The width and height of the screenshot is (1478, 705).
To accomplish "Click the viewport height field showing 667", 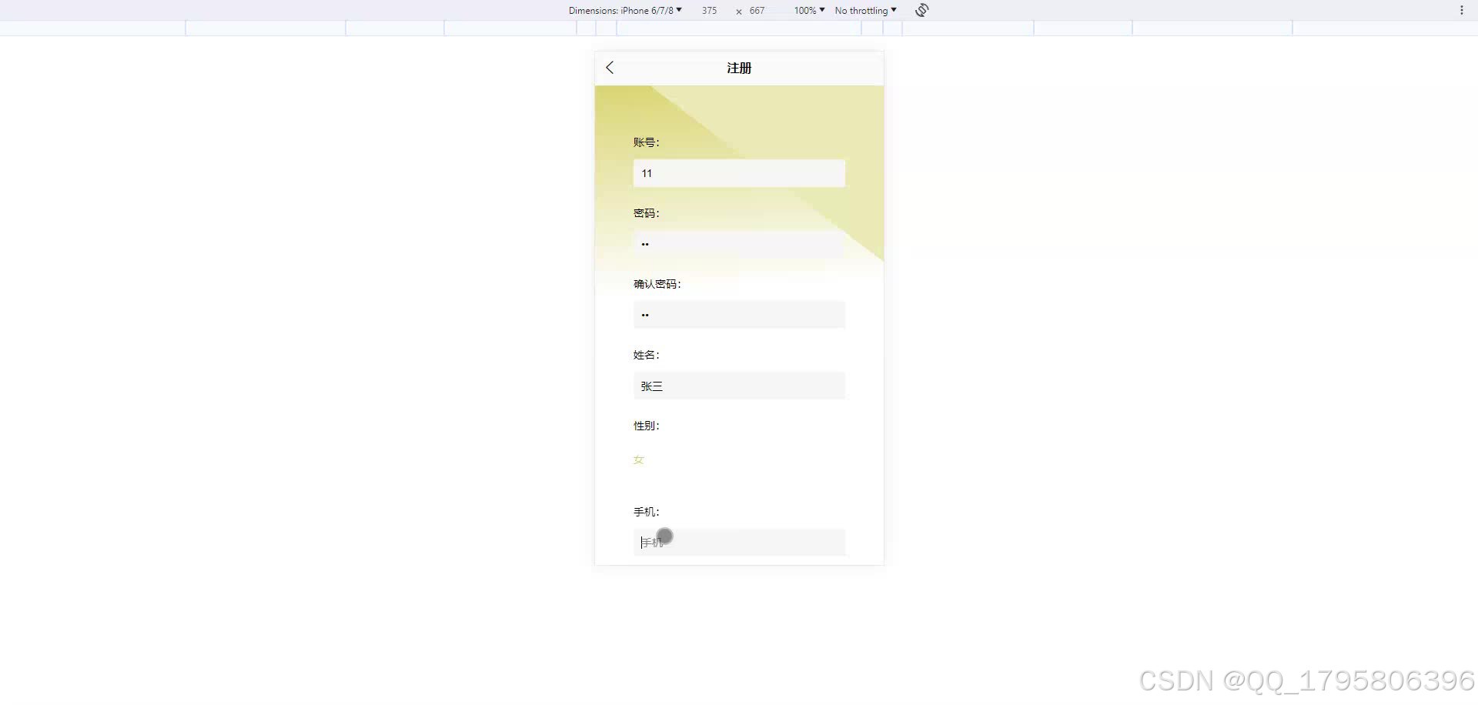I will point(757,10).
